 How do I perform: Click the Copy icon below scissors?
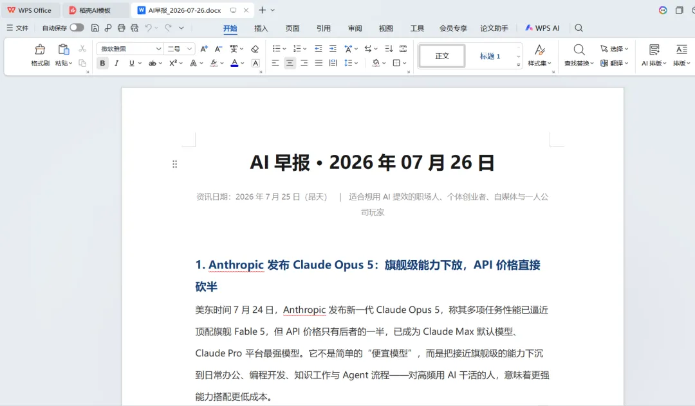82,63
